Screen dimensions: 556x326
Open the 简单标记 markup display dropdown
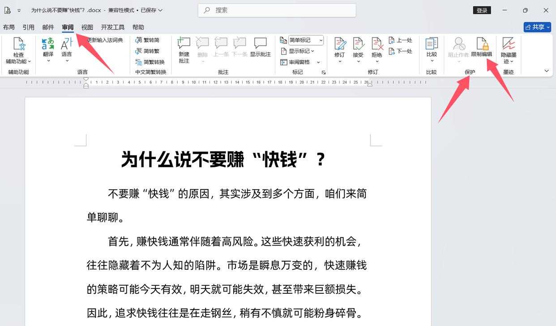[306, 40]
